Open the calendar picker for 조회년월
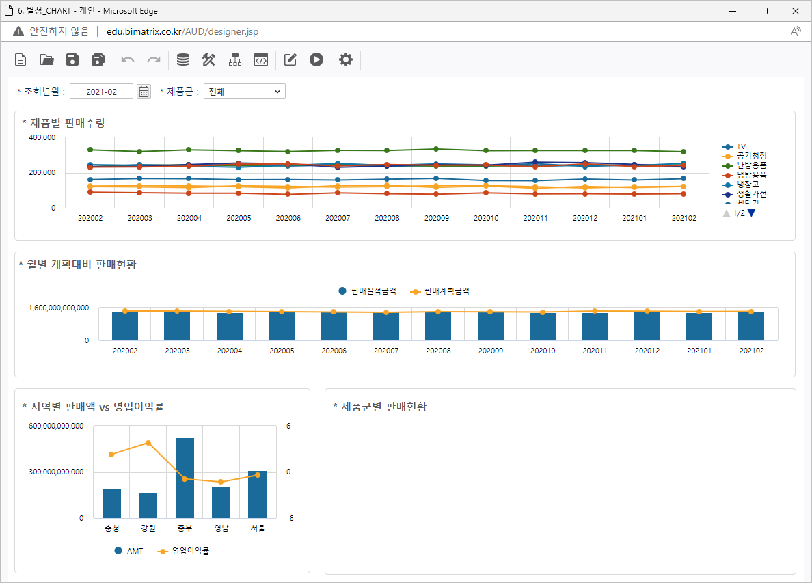Viewport: 812px width, 583px height. (144, 92)
